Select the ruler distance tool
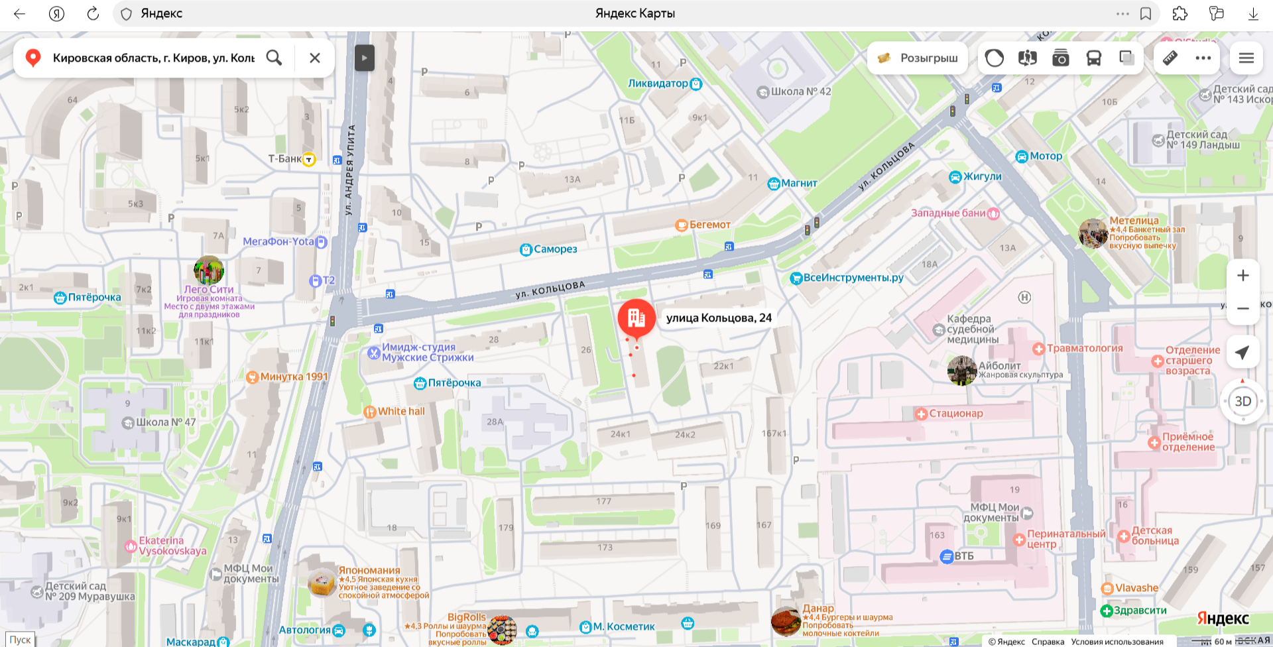 pos(1170,58)
